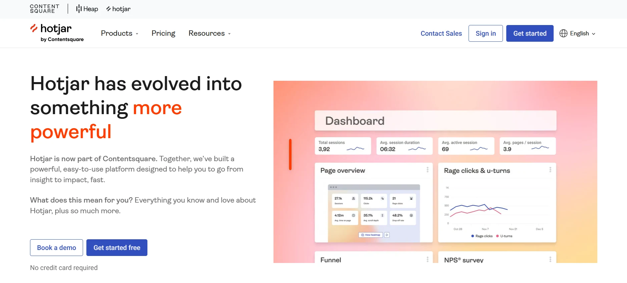Click the orange vertical slider bar
Viewport: 627px width, 283px height.
pos(290,154)
